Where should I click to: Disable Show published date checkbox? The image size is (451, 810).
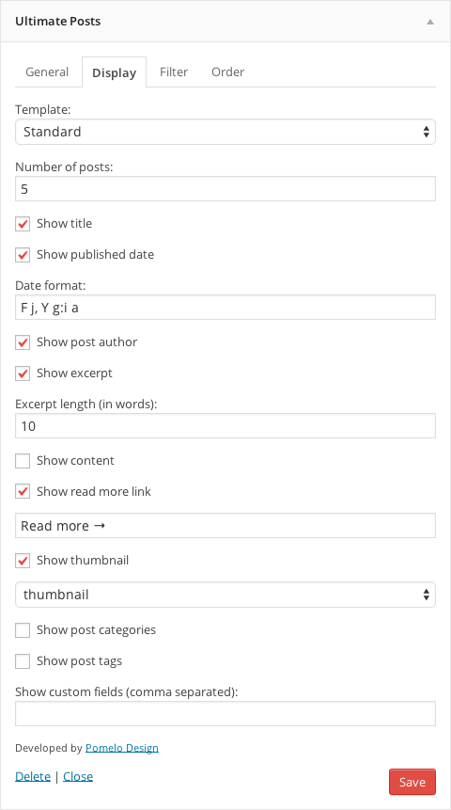tap(23, 255)
